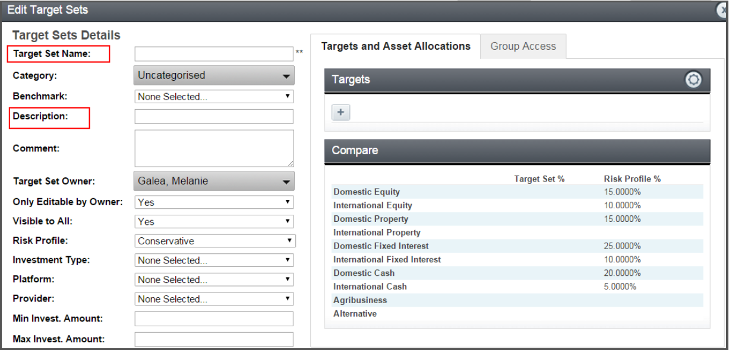Open the Target Set Owner dropdown

coord(214,182)
